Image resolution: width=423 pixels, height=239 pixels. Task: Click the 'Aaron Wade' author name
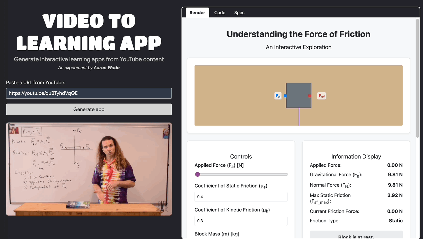[x=107, y=68]
